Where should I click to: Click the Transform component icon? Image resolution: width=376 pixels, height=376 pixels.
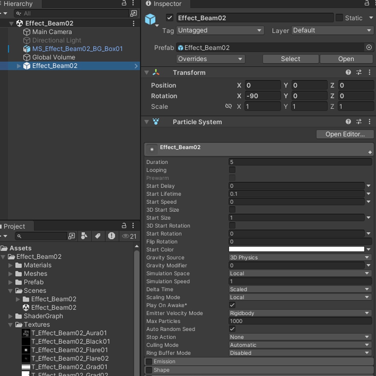[x=155, y=72]
